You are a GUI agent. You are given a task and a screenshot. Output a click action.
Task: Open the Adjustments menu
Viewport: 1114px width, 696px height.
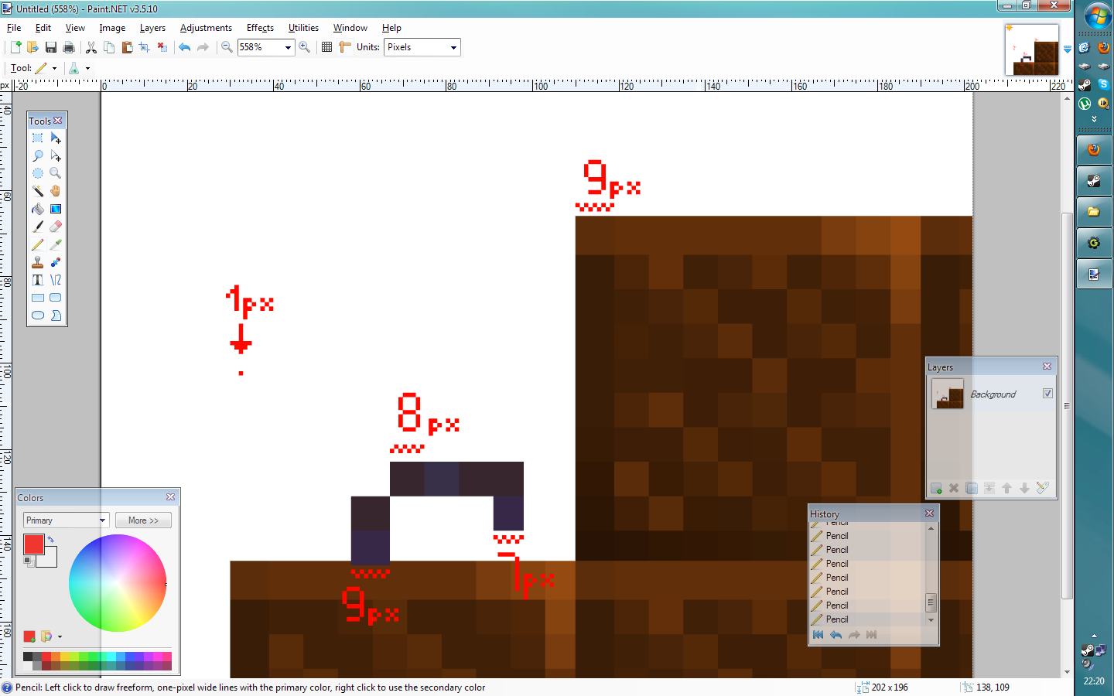(x=206, y=28)
